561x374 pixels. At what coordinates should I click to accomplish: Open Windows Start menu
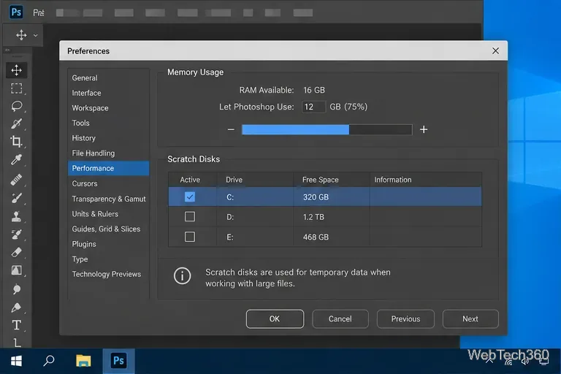(16, 361)
